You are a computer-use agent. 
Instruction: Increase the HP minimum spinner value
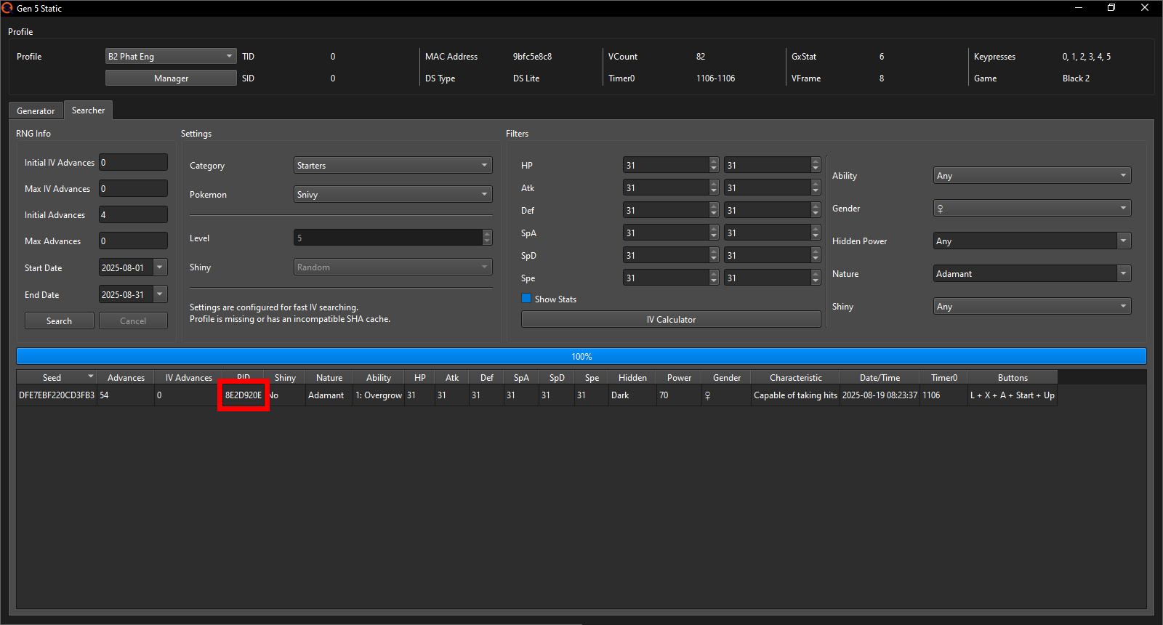pos(714,162)
